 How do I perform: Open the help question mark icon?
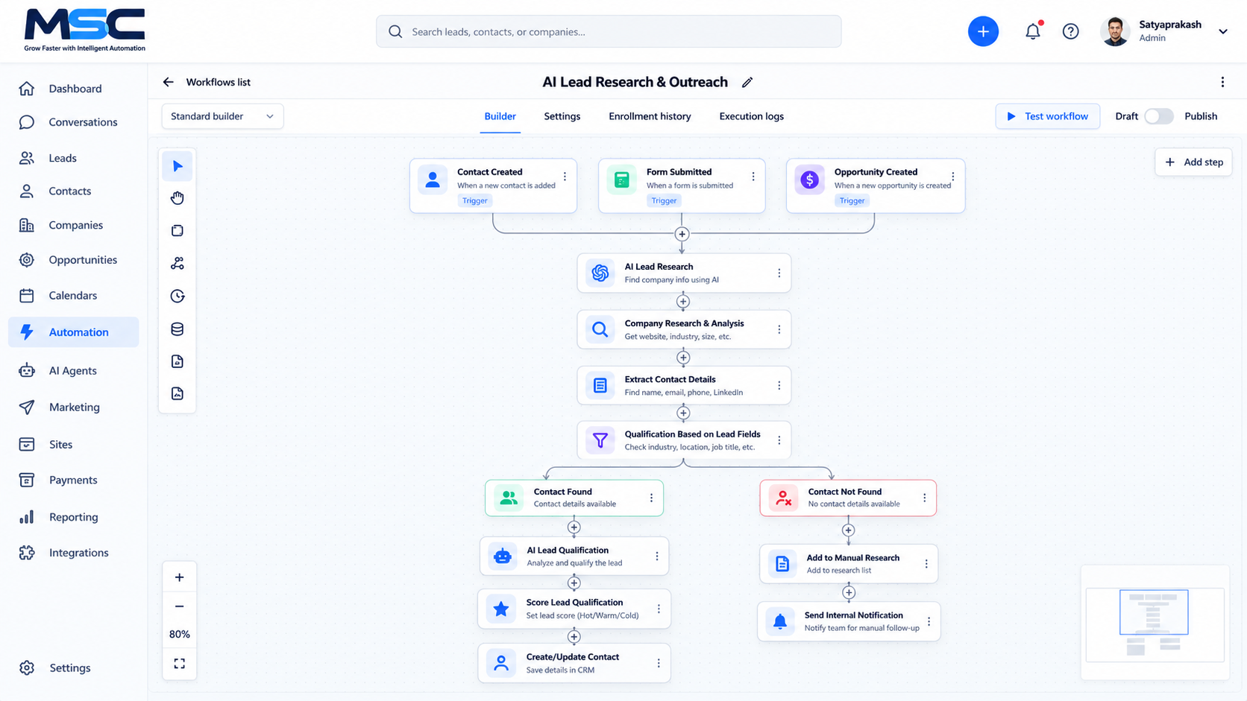pyautogui.click(x=1070, y=31)
